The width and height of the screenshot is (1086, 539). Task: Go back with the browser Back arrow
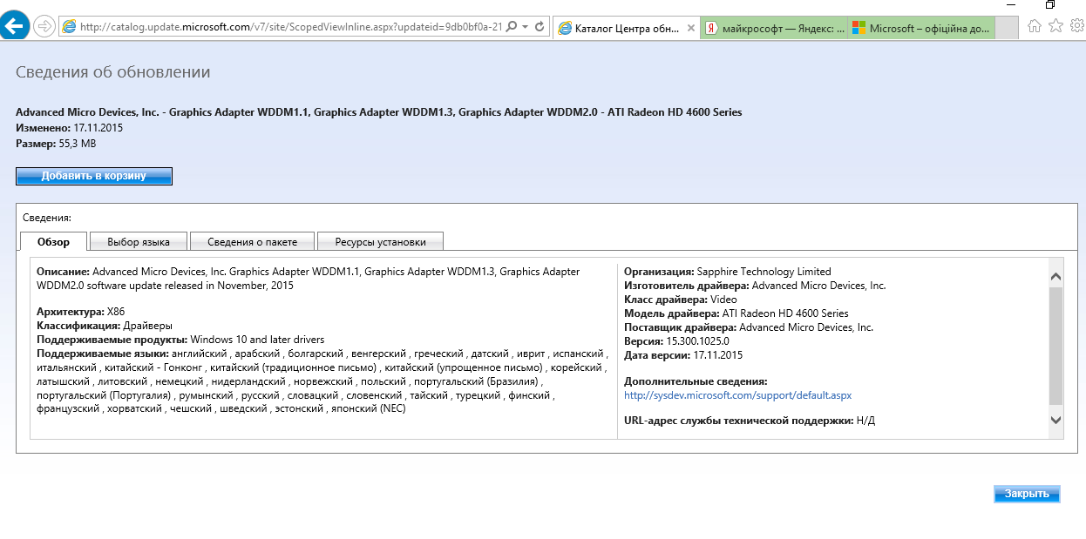point(14,26)
